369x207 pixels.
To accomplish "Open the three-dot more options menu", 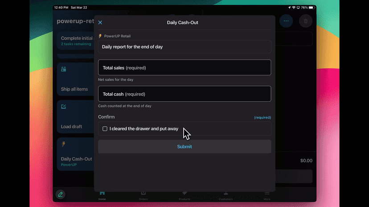I will (x=286, y=21).
